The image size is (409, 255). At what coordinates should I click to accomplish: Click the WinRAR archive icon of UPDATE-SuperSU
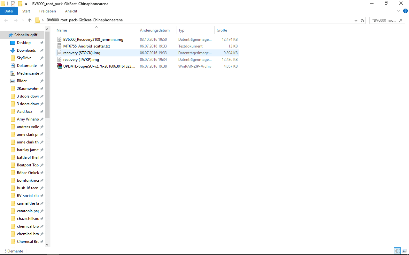click(59, 66)
